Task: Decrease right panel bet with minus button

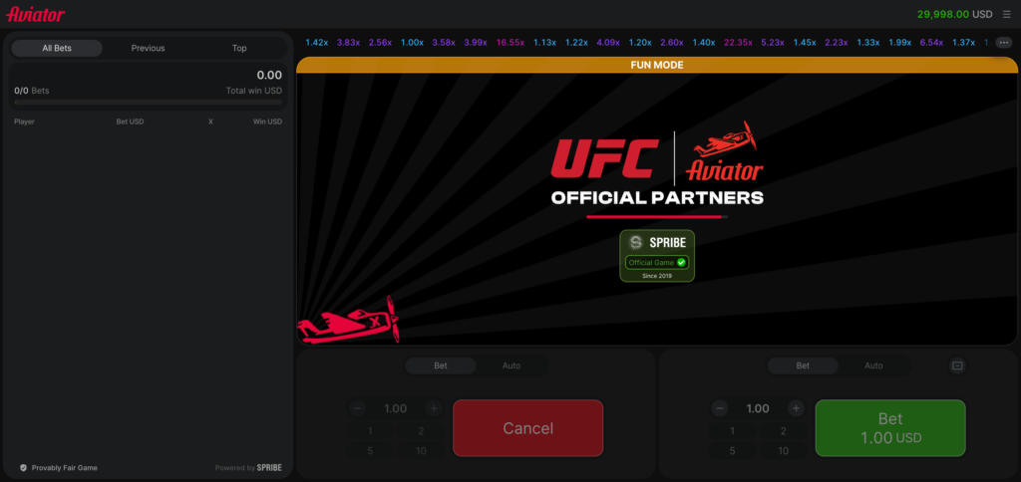Action: point(720,408)
